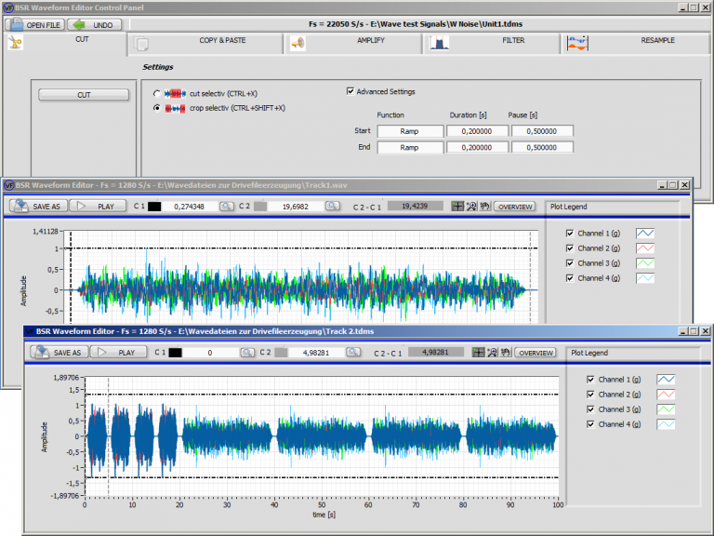Click the Channel 3 plot style icon in Track1 legend
Screen dimensions: 714x536
click(646, 263)
